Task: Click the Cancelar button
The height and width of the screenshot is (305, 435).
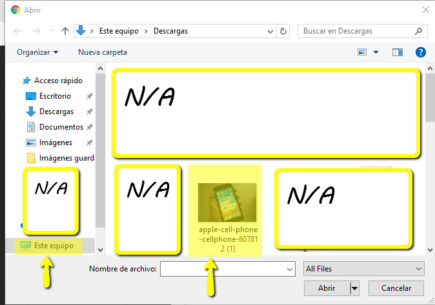Action: pyautogui.click(x=397, y=288)
